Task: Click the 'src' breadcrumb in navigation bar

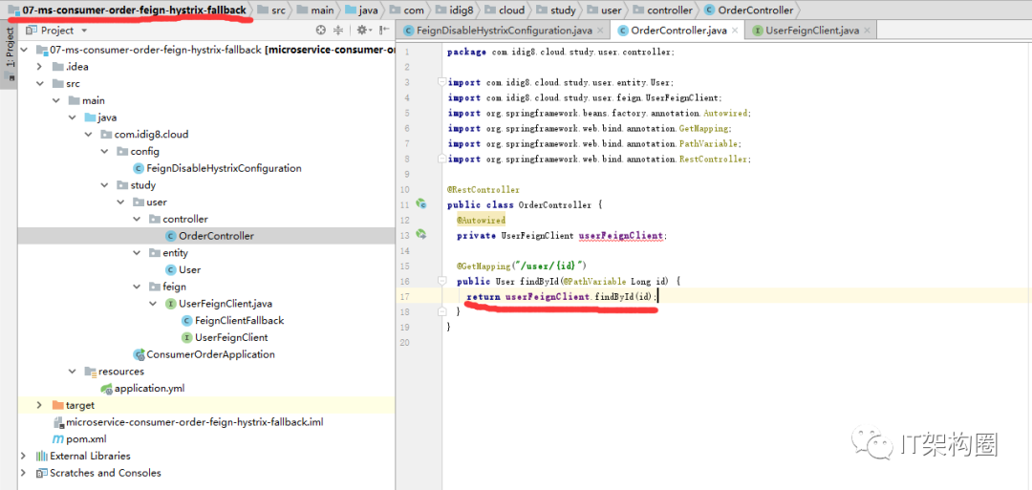Action: (277, 11)
